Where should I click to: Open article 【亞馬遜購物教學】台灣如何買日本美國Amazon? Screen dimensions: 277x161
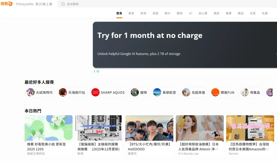pos(249,147)
